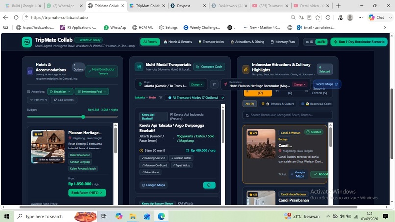This screenshot has width=395, height=222.
Task: Open the All Transport Modes dropdown
Action: tap(195, 97)
